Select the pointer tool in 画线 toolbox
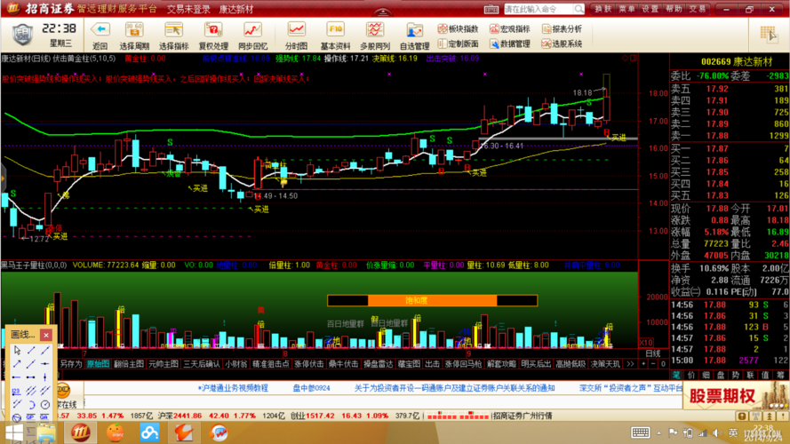Viewport: 790px width, 444px height. (17, 350)
